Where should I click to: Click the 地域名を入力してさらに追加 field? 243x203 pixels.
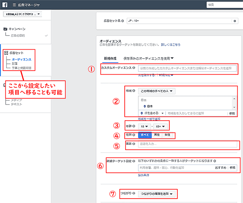coord(197,113)
